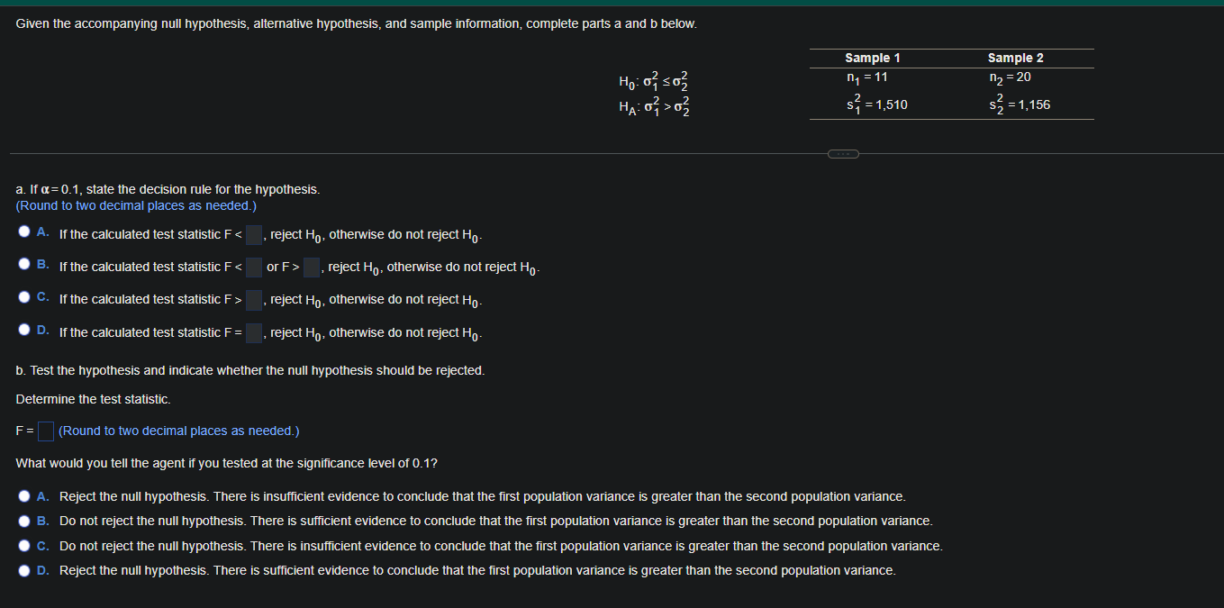The image size is (1224, 608).
Task: Click the blank after F > in option B
Action: tap(311, 267)
